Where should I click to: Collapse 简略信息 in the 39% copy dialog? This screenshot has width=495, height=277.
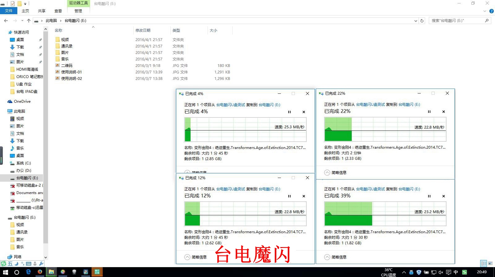tap(335, 257)
